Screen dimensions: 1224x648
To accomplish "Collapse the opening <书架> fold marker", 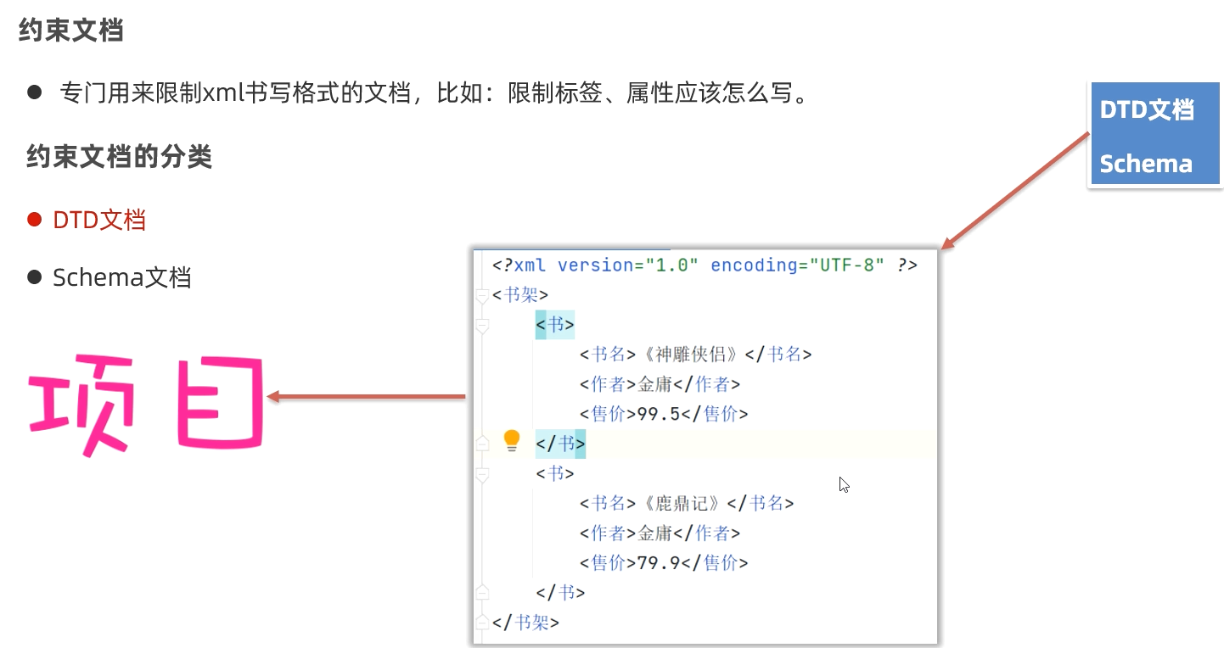I will point(482,296).
